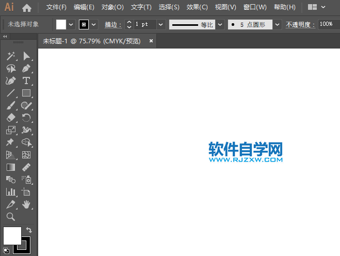Select the Line Segment tool
The height and width of the screenshot is (256, 340).
[x=11, y=93]
